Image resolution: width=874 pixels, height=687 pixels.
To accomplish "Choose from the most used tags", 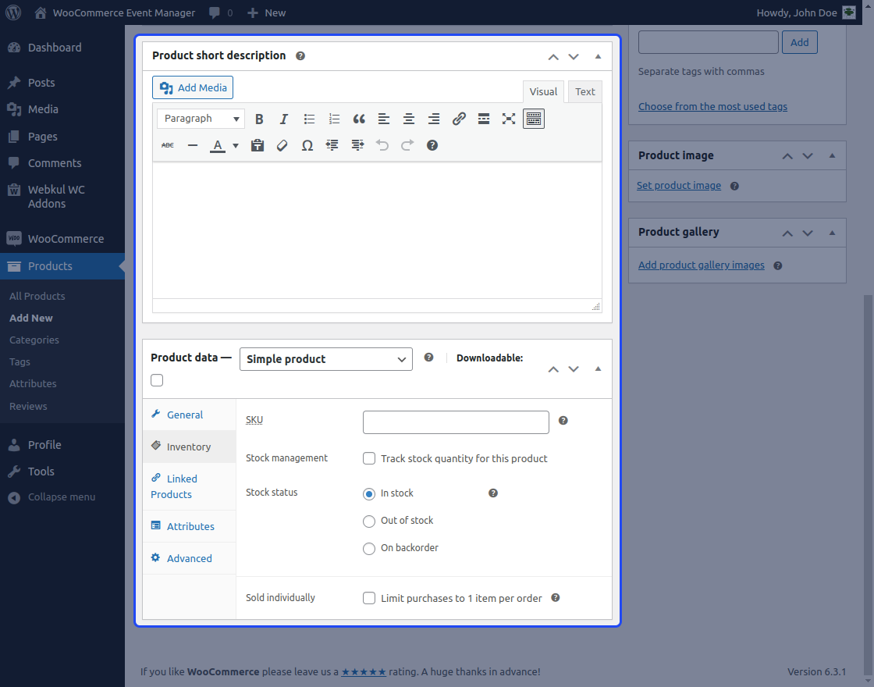I will coord(712,105).
